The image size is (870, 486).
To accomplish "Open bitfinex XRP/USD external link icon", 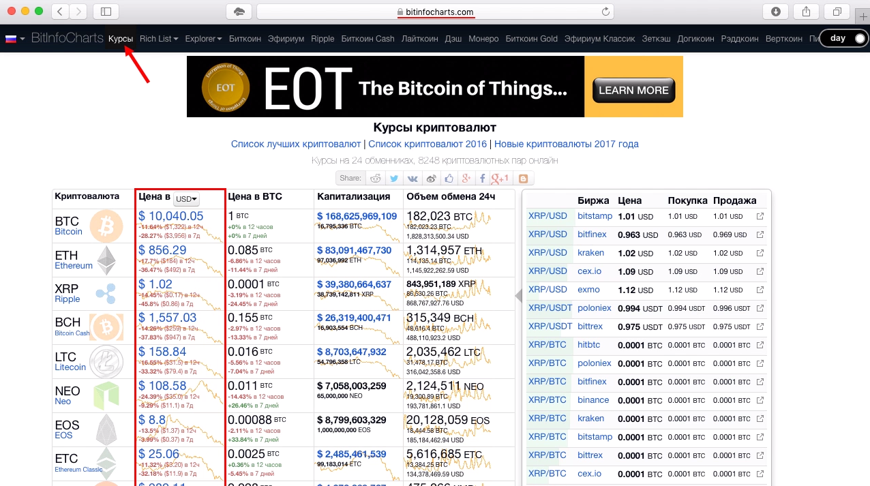I will [760, 234].
